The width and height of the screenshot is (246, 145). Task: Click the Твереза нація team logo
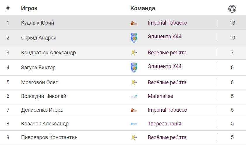[x=134, y=124]
